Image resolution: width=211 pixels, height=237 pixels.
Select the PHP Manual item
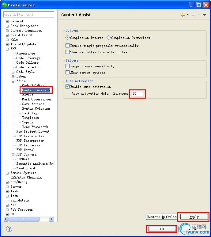tap(25, 150)
